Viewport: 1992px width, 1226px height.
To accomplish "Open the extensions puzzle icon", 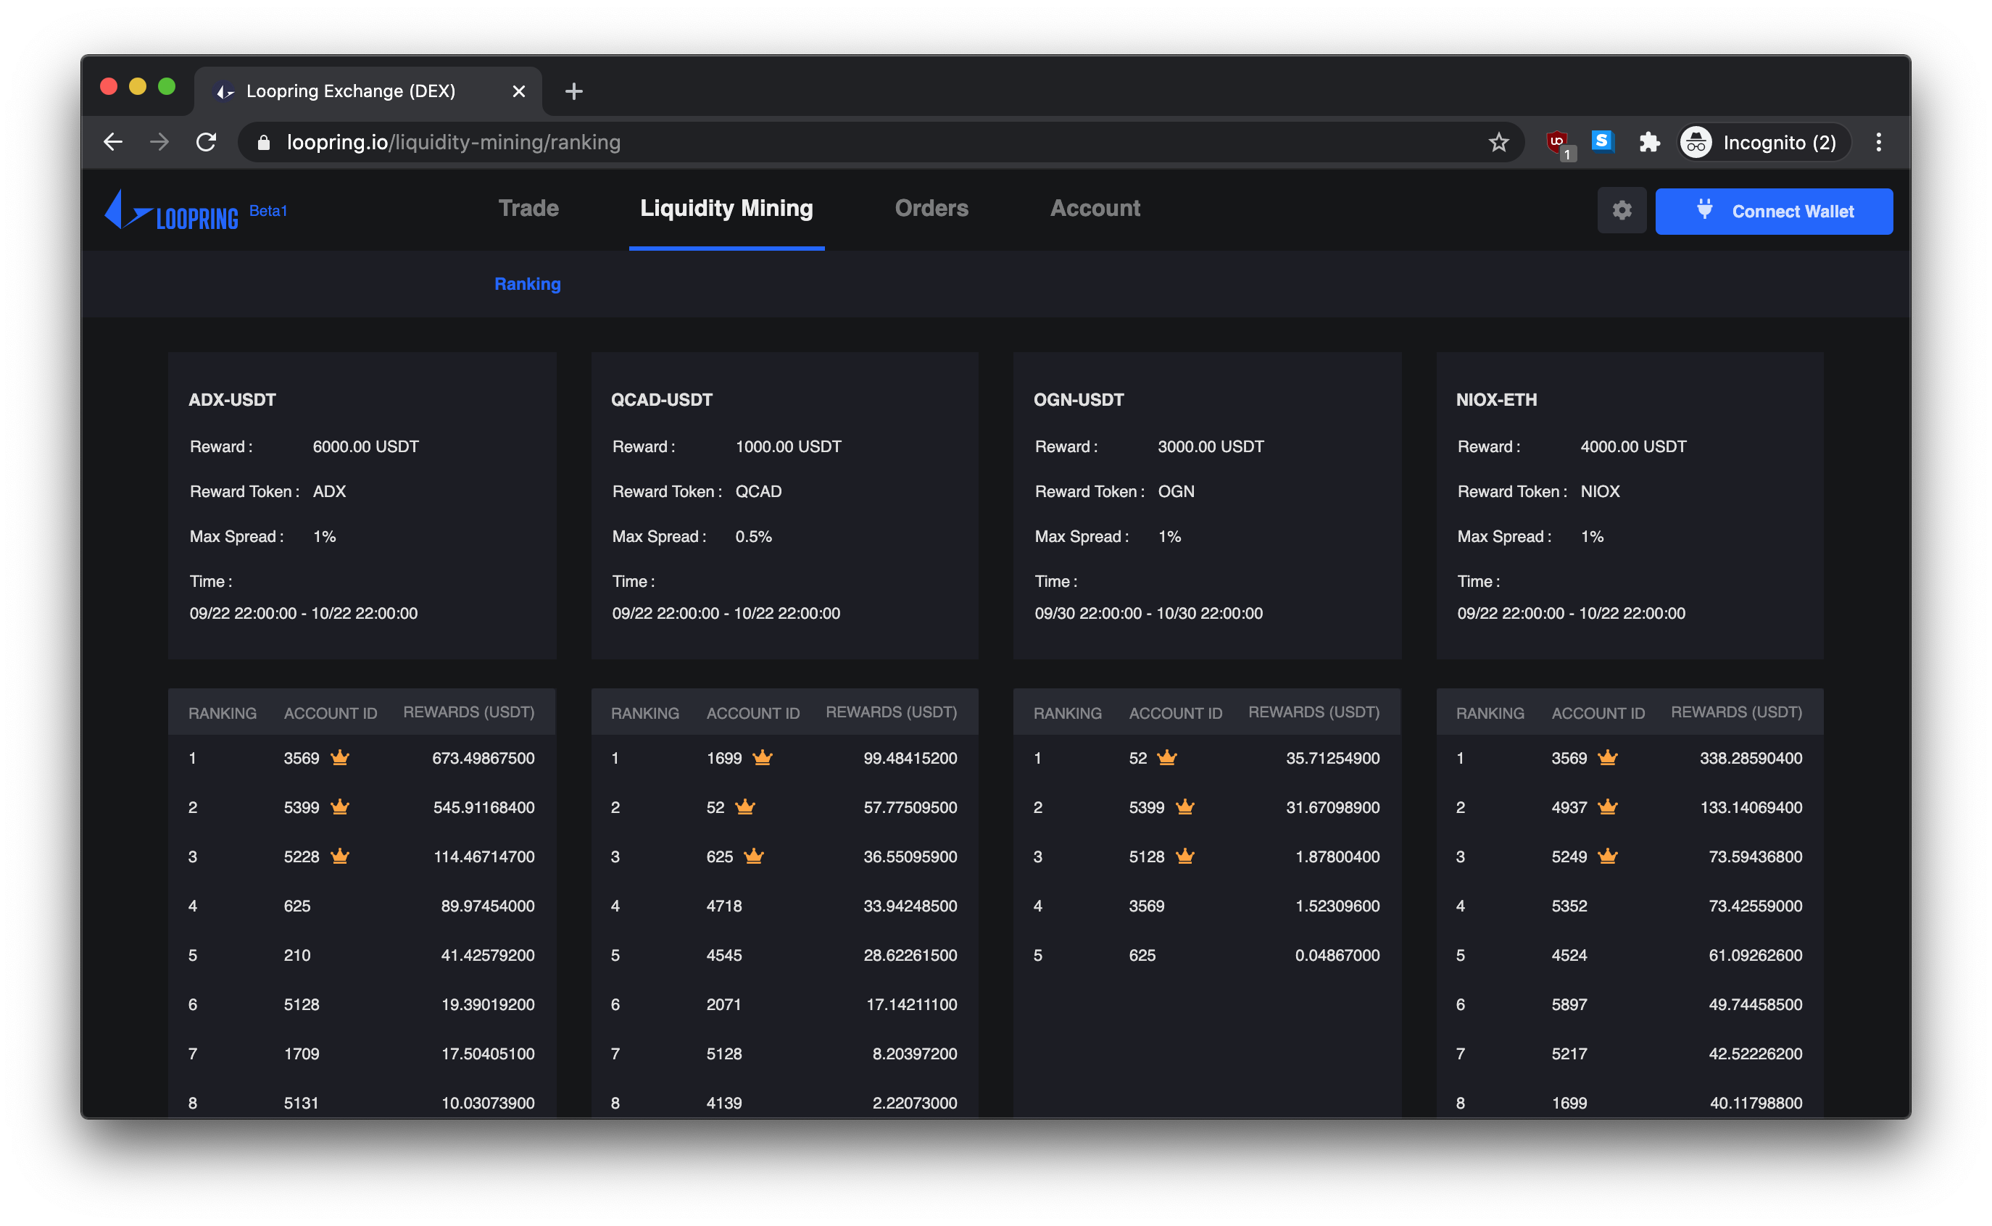I will point(1649,143).
